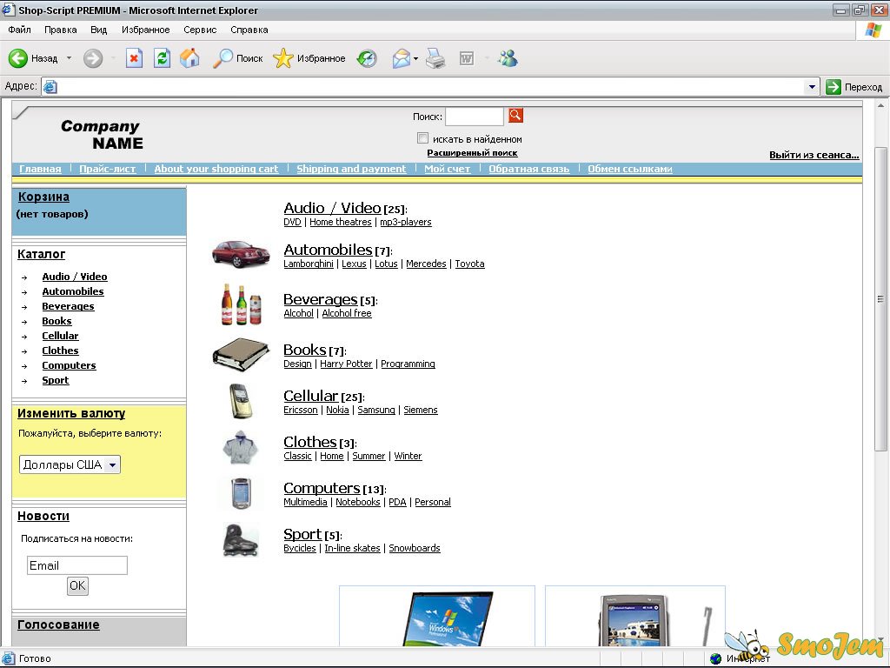Image resolution: width=890 pixels, height=668 pixels.
Task: Open Обмен ссылками link
Action: click(x=630, y=169)
